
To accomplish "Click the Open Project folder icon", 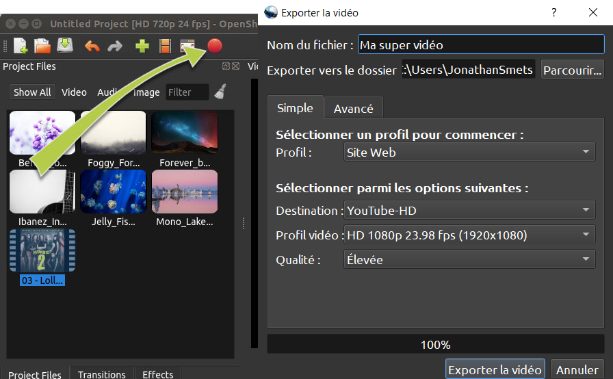I will (42, 46).
